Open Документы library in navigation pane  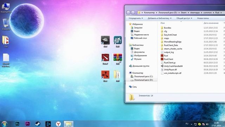[x=137, y=52]
